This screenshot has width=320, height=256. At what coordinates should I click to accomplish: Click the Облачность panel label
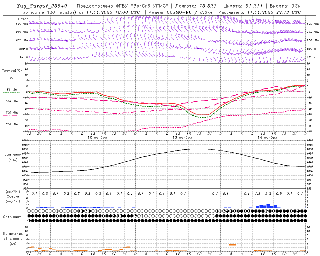pos(13,217)
